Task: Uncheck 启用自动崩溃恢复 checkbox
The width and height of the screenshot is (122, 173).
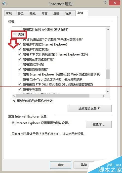Action: point(20,69)
